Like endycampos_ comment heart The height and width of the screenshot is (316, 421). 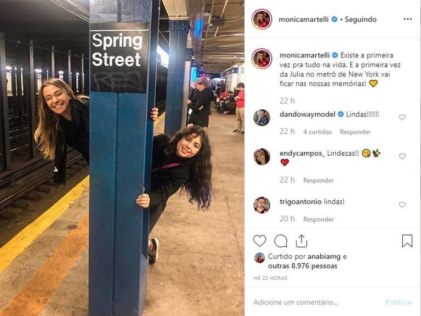tap(402, 156)
